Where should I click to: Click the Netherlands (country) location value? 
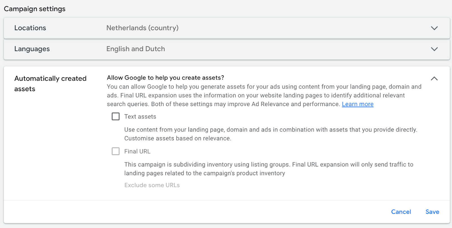coord(142,28)
